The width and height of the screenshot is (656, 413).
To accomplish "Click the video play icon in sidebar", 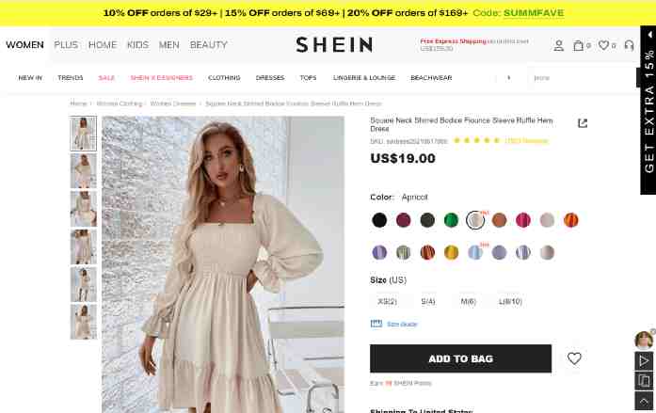I will 644,361.
